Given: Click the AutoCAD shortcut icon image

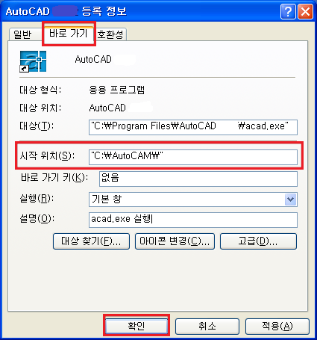Looking at the screenshot, I should click(x=33, y=61).
